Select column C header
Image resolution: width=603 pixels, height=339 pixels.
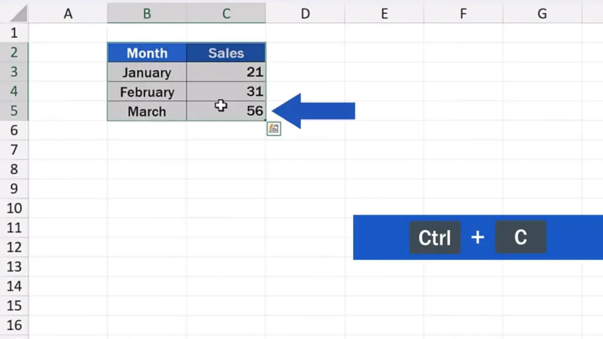click(x=226, y=14)
